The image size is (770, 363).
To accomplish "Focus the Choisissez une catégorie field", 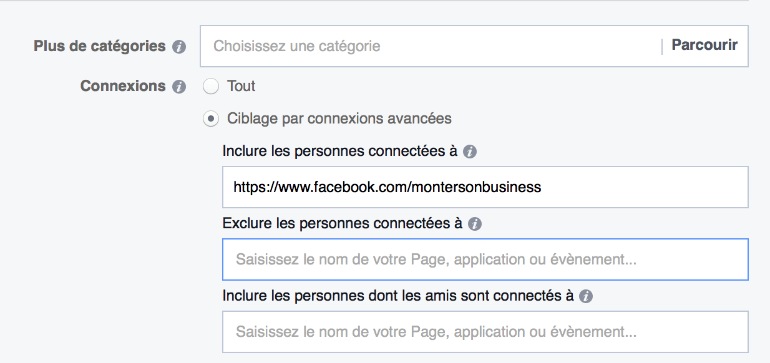I will click(x=431, y=46).
